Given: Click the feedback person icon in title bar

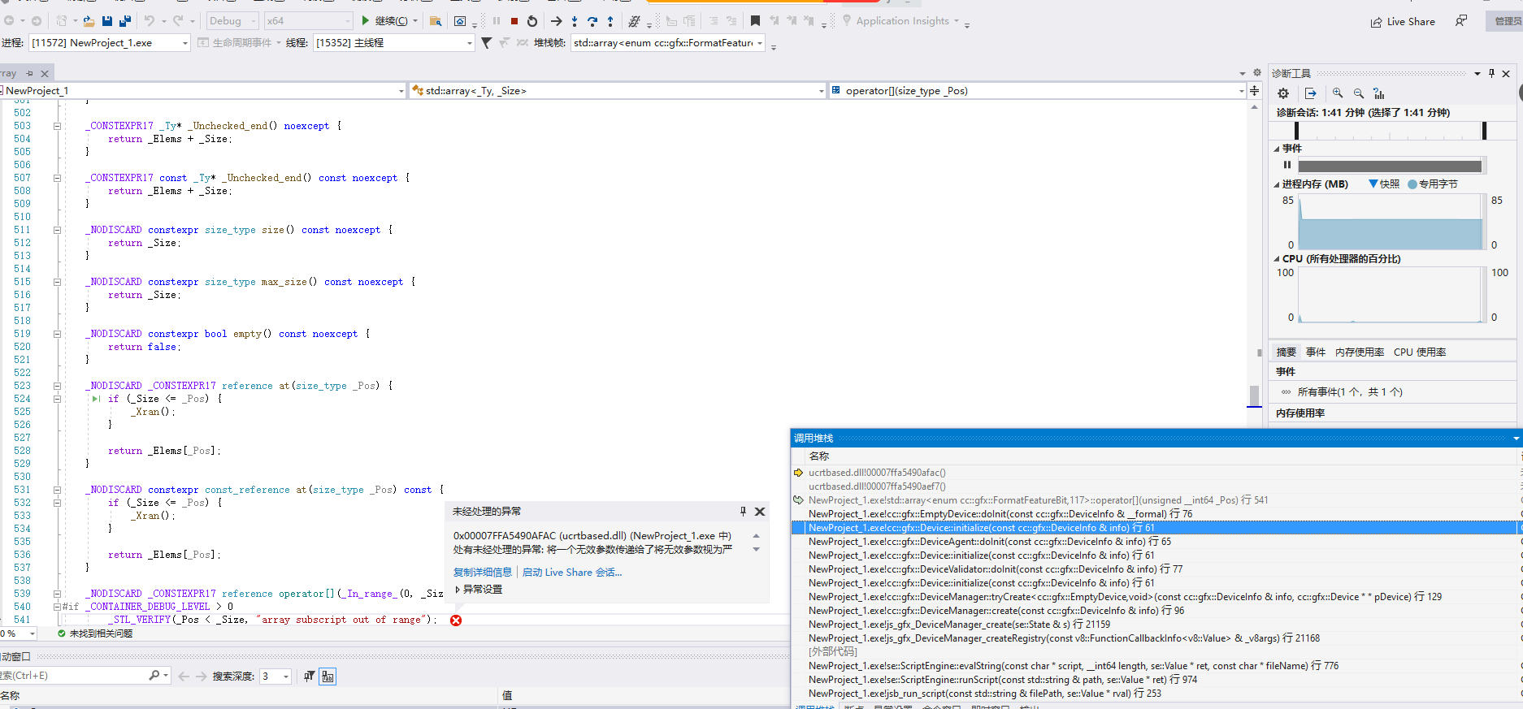Looking at the screenshot, I should pos(1461,21).
